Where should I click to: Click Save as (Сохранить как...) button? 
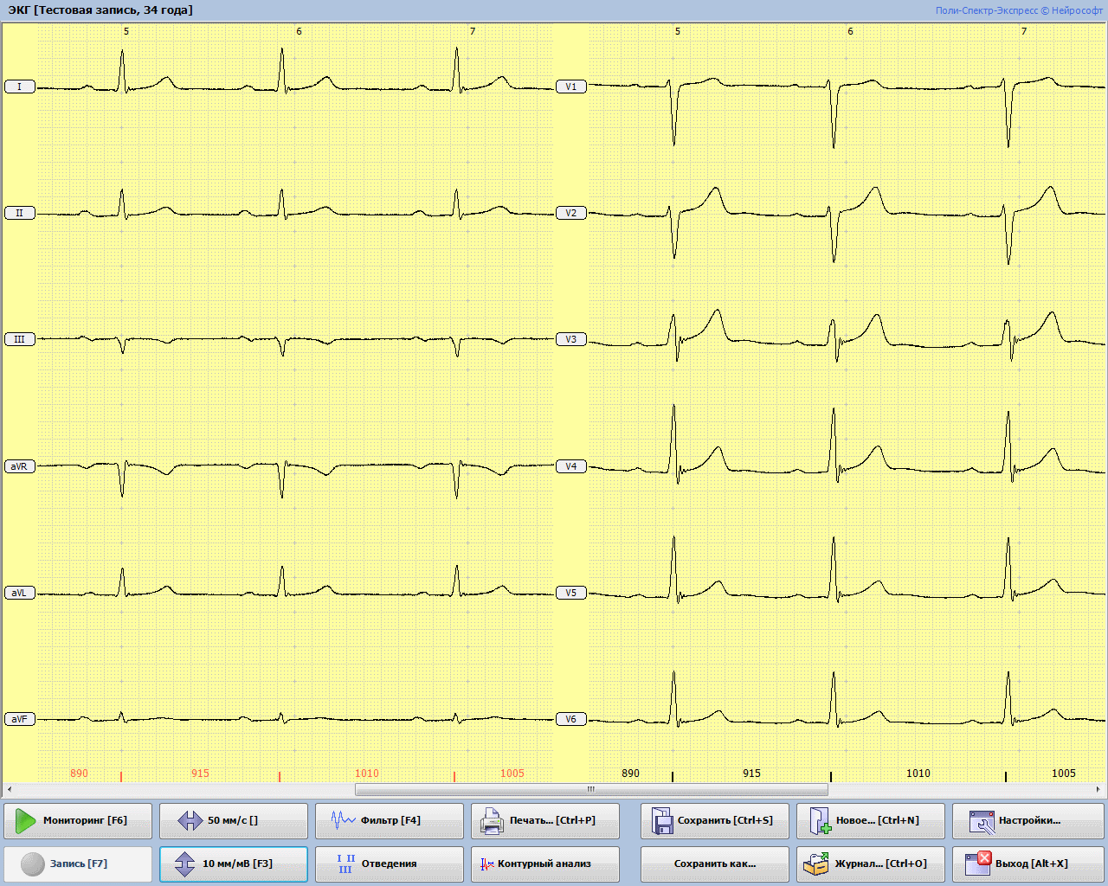pyautogui.click(x=714, y=864)
